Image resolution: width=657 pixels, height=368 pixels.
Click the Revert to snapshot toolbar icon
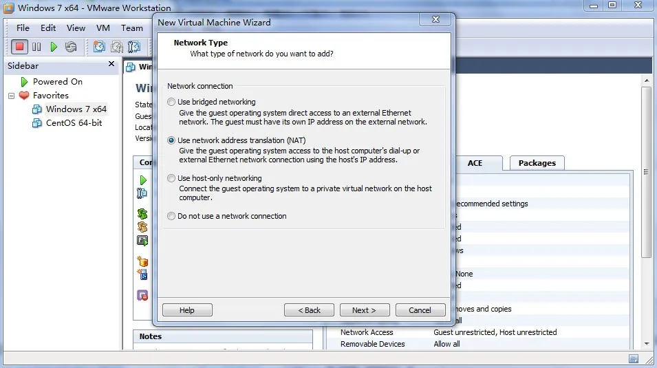pyautogui.click(x=117, y=47)
